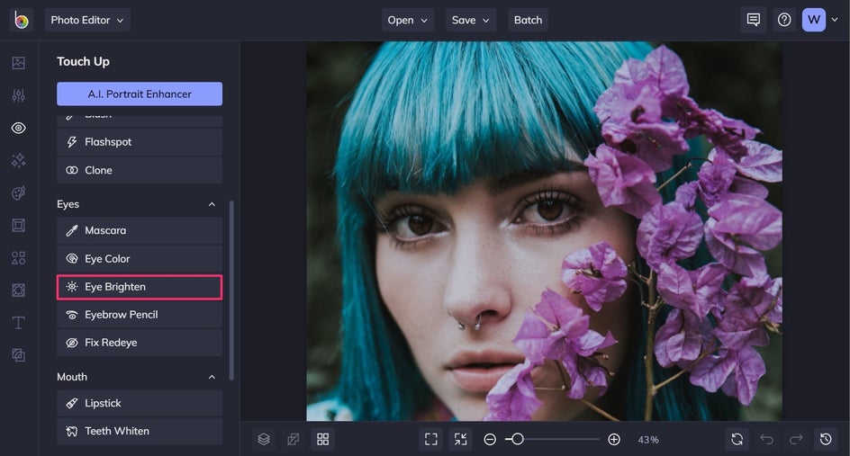Select the Lipstick tool

[x=140, y=404]
